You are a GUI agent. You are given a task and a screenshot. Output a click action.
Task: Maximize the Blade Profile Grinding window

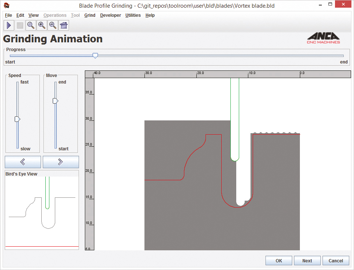(x=330, y=4)
